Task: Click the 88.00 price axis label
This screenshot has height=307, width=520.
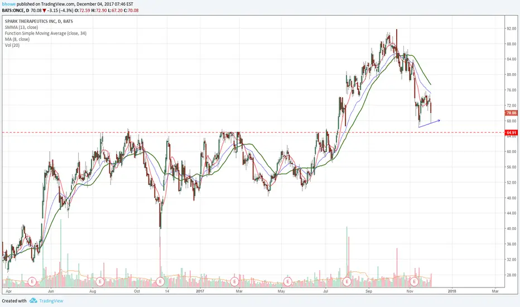Action: pos(511,44)
